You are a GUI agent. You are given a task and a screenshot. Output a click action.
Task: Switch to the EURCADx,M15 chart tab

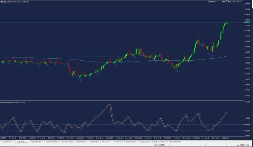coord(160,141)
